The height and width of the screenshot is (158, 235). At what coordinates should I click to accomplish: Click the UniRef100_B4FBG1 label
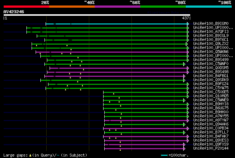pos(211,76)
